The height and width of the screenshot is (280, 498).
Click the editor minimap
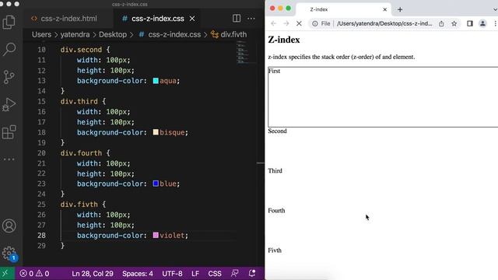click(x=246, y=53)
